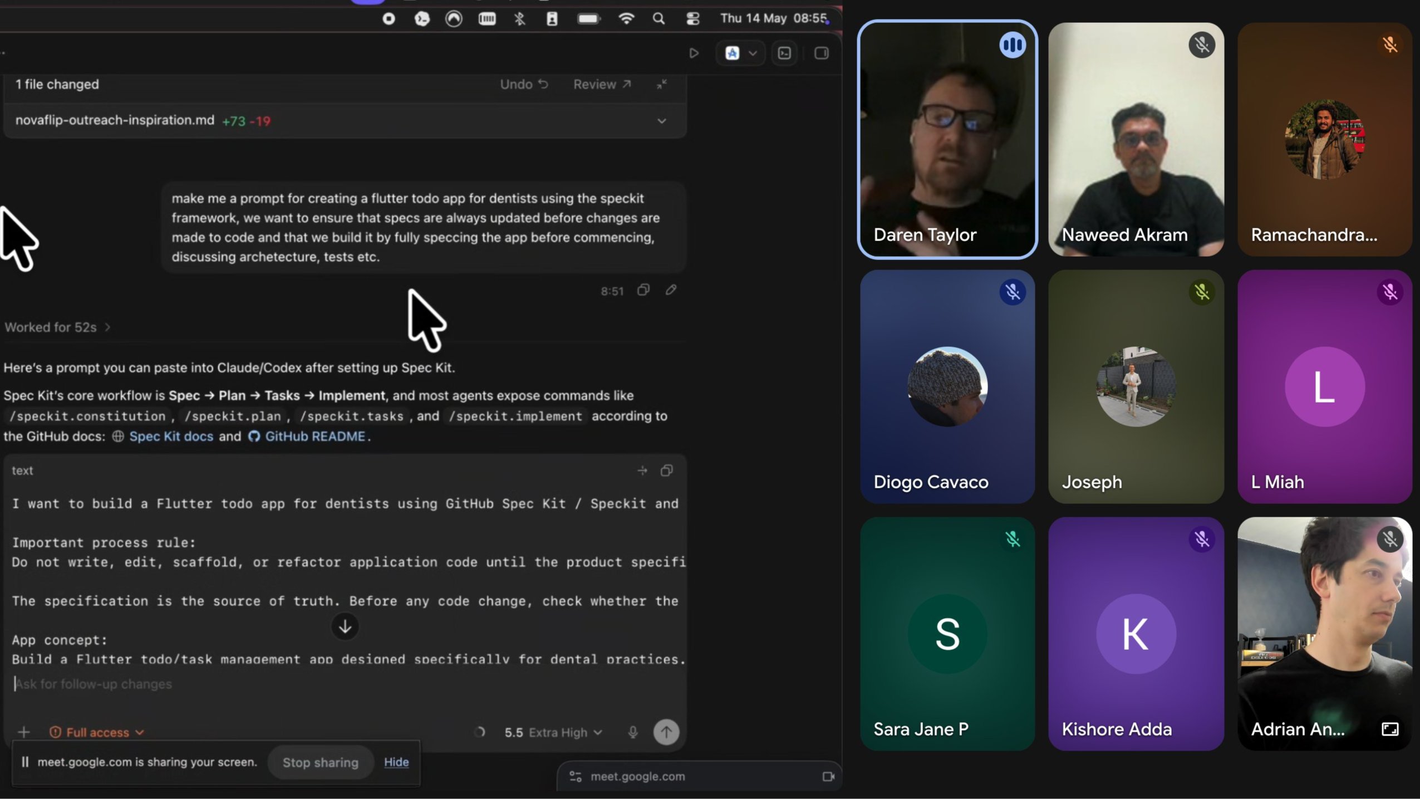Send message with up arrow button
The height and width of the screenshot is (799, 1420).
(666, 732)
